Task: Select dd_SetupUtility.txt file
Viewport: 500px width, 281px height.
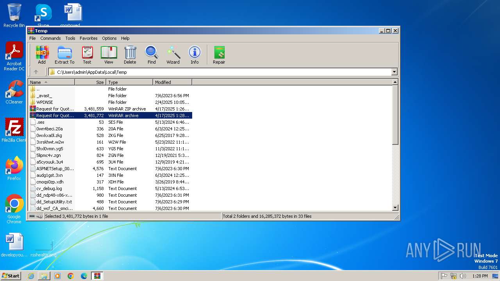Action: 110,202
